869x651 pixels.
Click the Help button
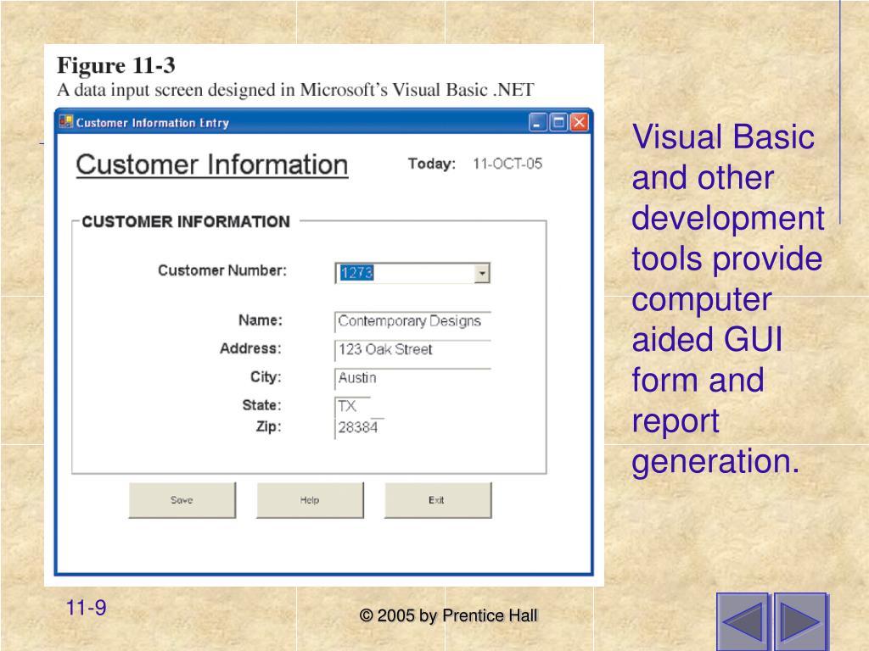(x=310, y=500)
